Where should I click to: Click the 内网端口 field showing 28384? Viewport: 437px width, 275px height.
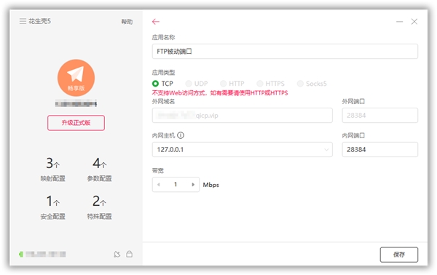click(380, 149)
